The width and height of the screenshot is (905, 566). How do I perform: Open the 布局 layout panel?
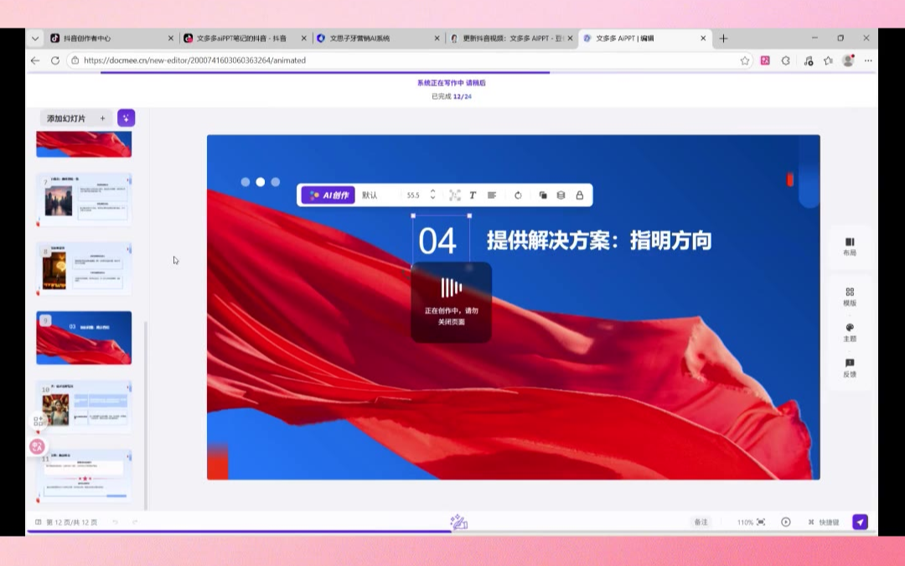(850, 247)
